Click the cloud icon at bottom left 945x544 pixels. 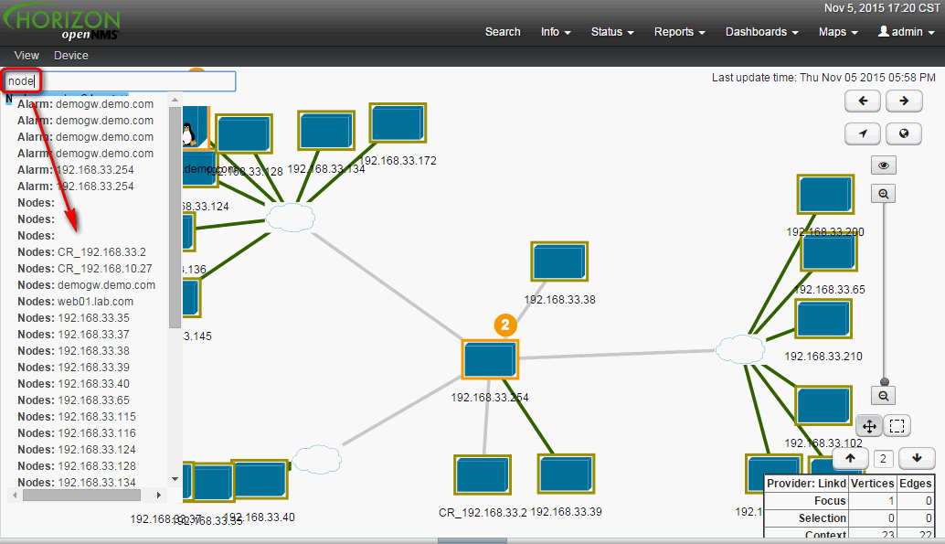click(x=317, y=460)
